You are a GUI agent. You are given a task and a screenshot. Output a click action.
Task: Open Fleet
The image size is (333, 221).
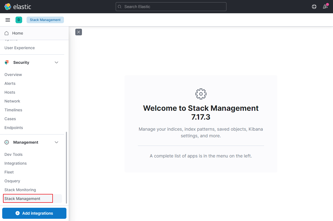[9, 172]
